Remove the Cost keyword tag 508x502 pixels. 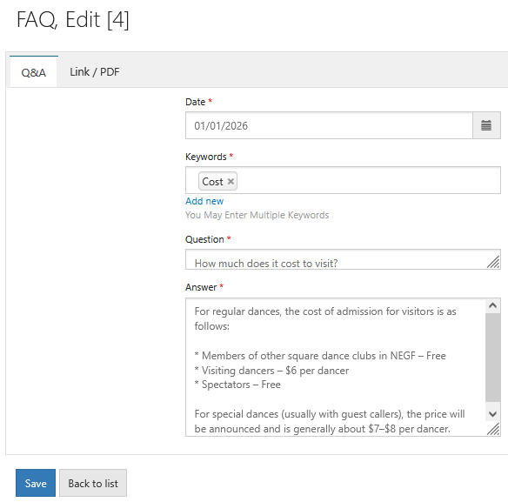tap(231, 181)
